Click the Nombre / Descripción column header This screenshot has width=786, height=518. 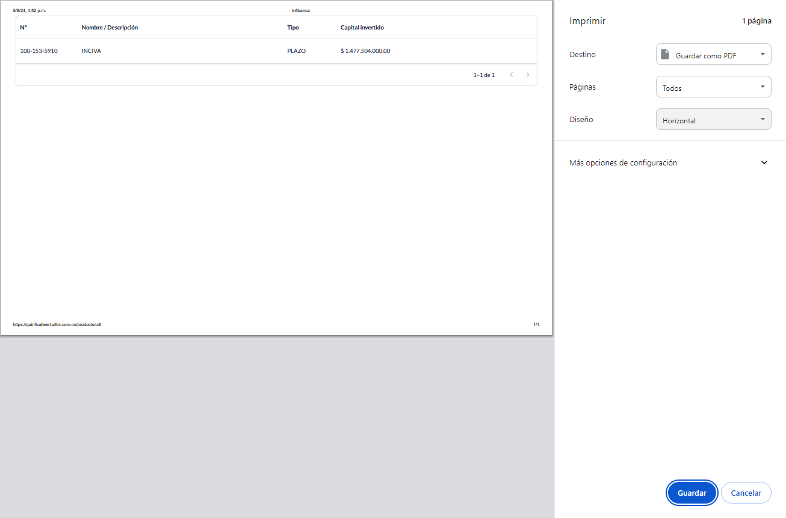(110, 28)
